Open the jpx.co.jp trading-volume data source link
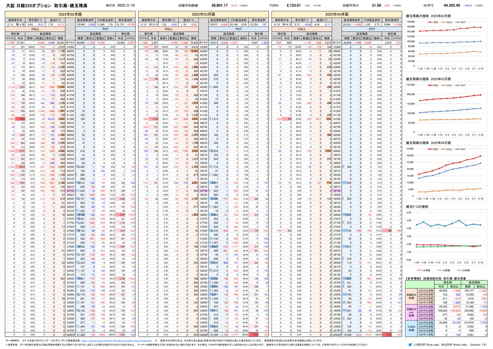 pyautogui.click(x=117, y=341)
